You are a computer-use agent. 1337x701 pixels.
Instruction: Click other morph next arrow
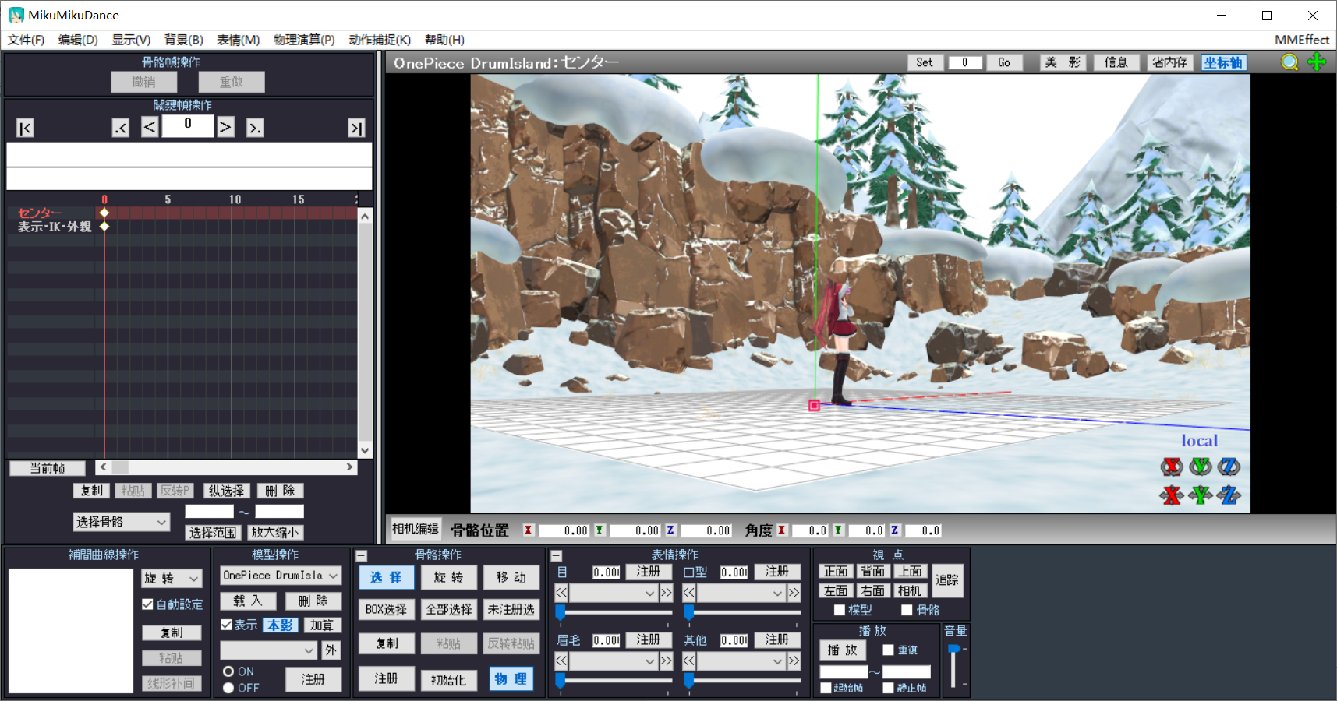[794, 661]
